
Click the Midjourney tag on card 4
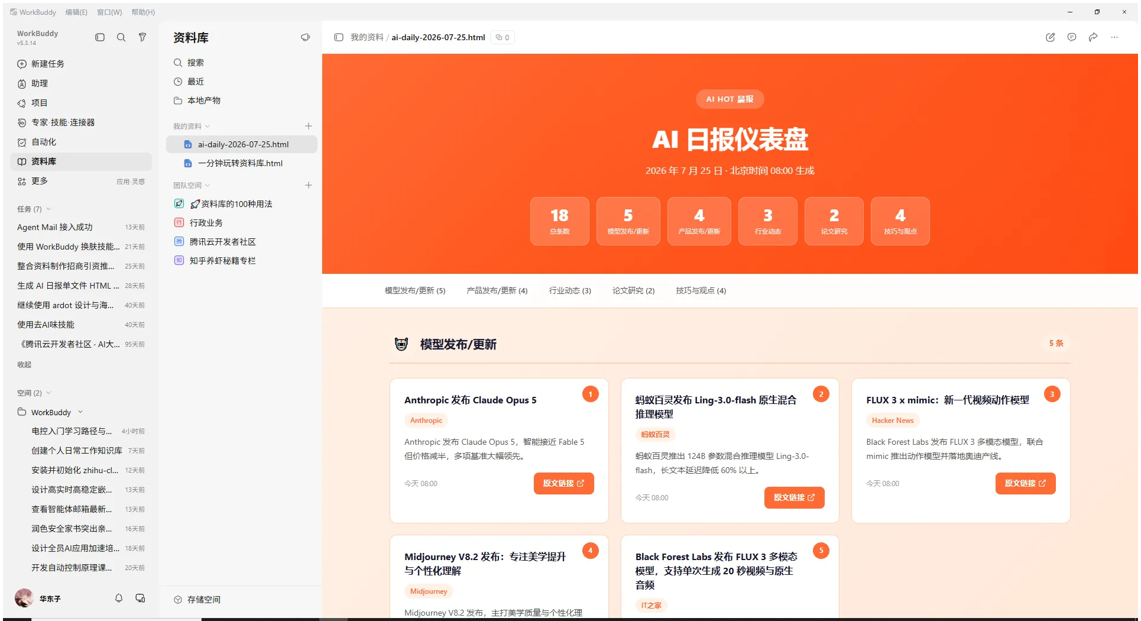(429, 591)
